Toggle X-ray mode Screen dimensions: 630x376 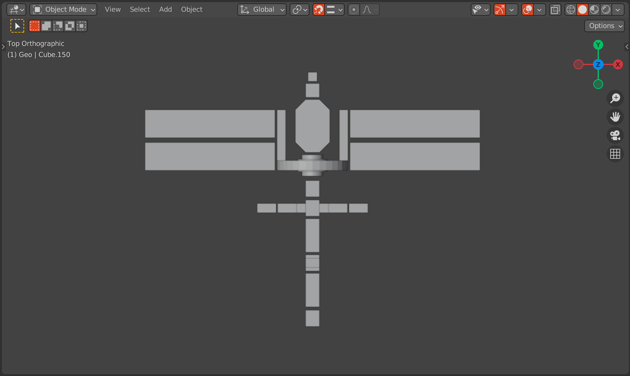coord(555,10)
